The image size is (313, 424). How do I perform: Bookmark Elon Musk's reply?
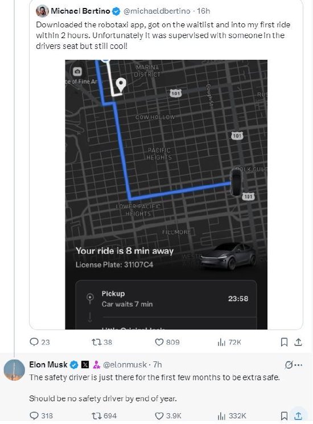point(284,415)
